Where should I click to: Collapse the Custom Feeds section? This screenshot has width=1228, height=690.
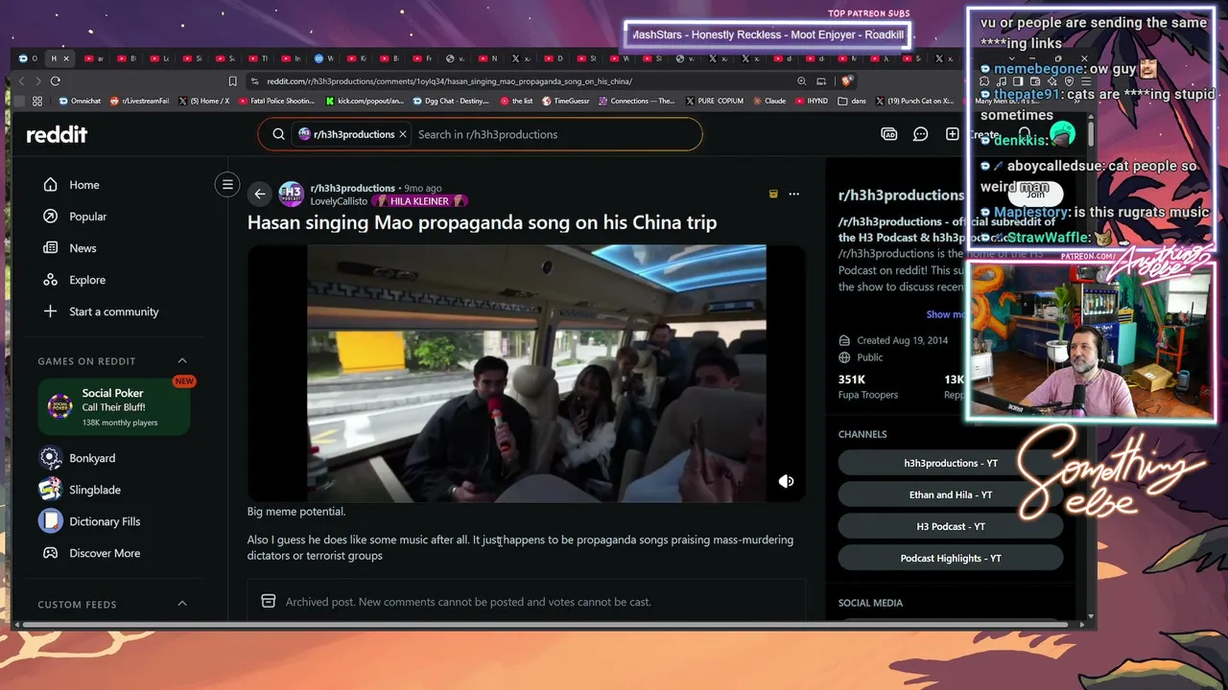(x=182, y=604)
